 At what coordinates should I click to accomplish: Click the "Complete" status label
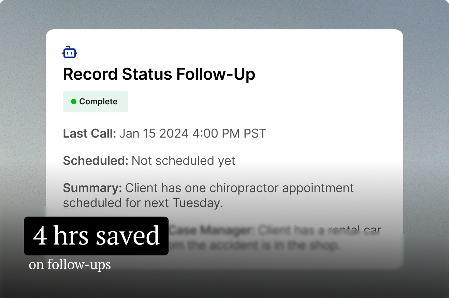point(98,101)
